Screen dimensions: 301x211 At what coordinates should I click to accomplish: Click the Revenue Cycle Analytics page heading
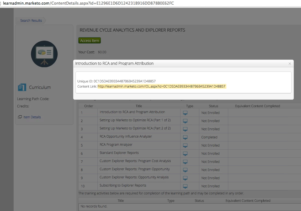tap(133, 30)
